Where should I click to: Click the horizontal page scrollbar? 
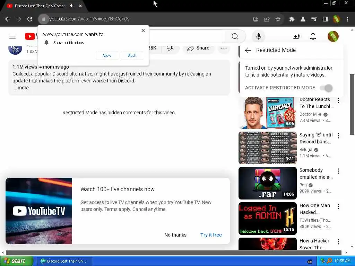tap(173, 252)
